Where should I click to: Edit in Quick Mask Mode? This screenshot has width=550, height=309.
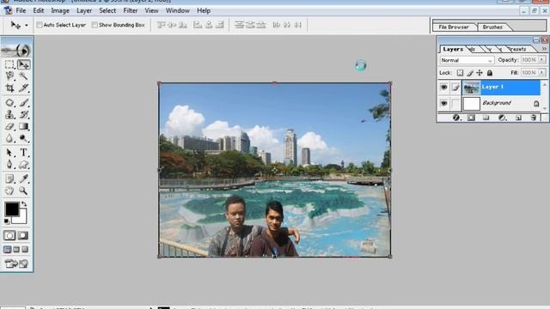tap(23, 235)
